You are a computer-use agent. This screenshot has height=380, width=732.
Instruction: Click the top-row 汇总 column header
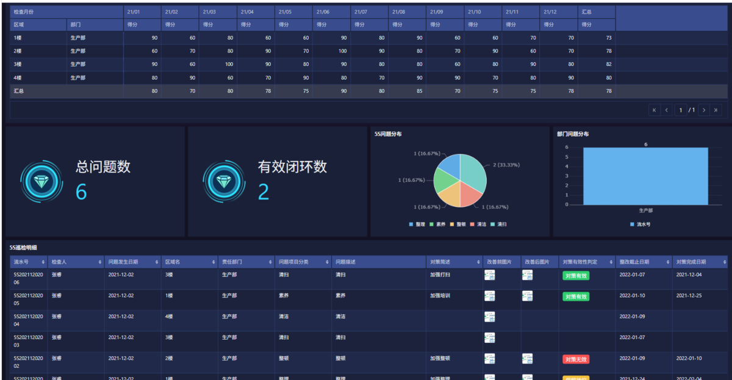tap(597, 12)
